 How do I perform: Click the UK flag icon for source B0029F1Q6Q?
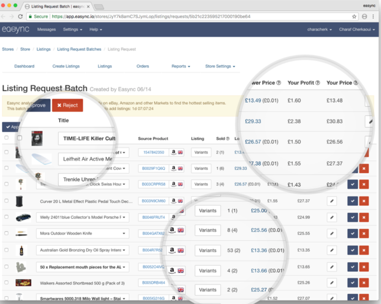click(x=180, y=168)
